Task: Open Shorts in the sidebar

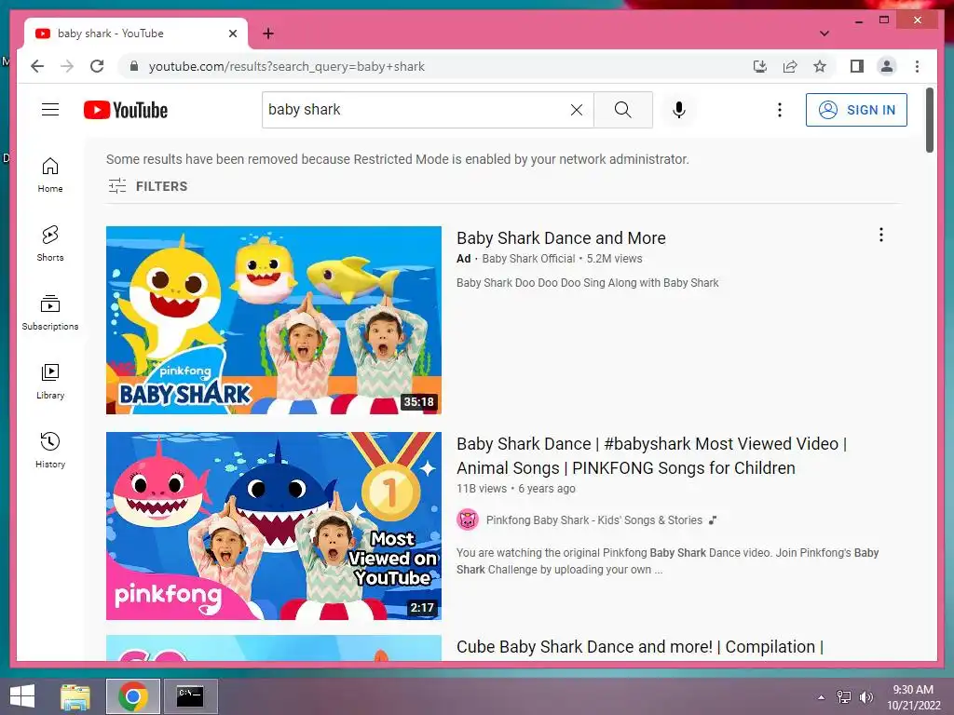Action: (x=50, y=244)
